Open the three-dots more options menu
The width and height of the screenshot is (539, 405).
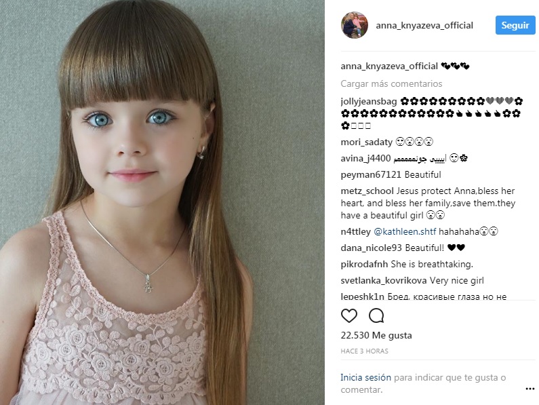(530, 389)
